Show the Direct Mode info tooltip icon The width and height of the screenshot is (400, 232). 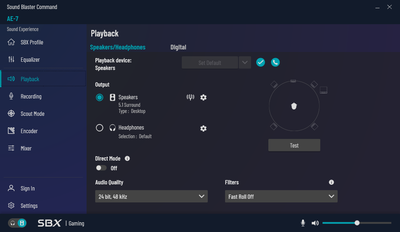127,158
